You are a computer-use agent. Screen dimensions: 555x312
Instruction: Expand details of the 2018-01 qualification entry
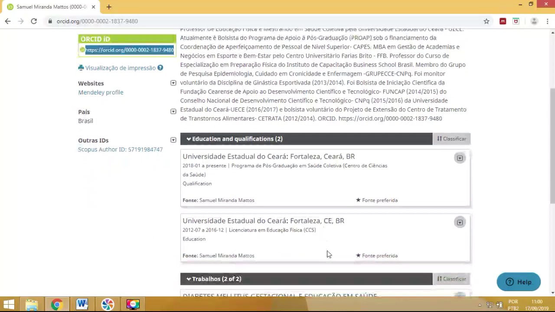click(x=460, y=158)
